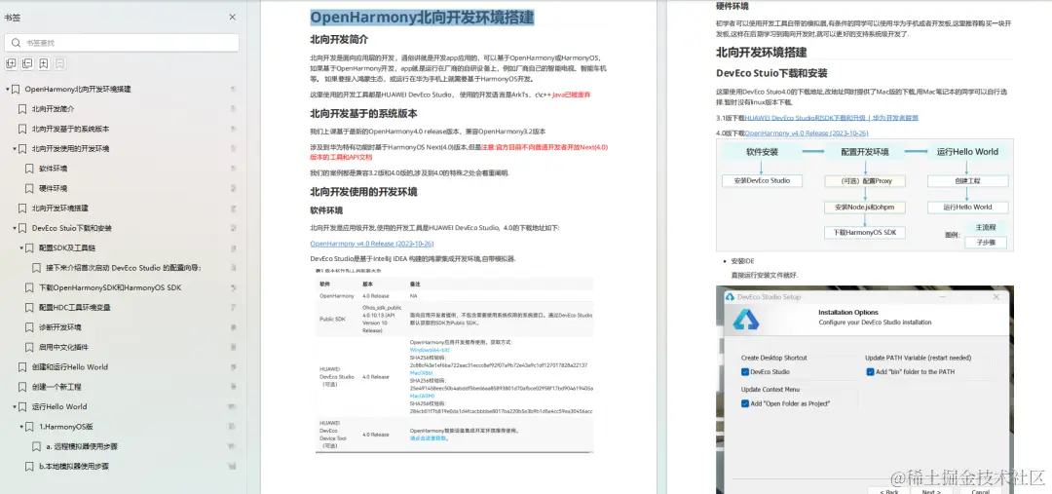This screenshot has width=1052, height=494.
Task: Click the 北向开发基于的系统版本 heading on the page
Action: (363, 113)
